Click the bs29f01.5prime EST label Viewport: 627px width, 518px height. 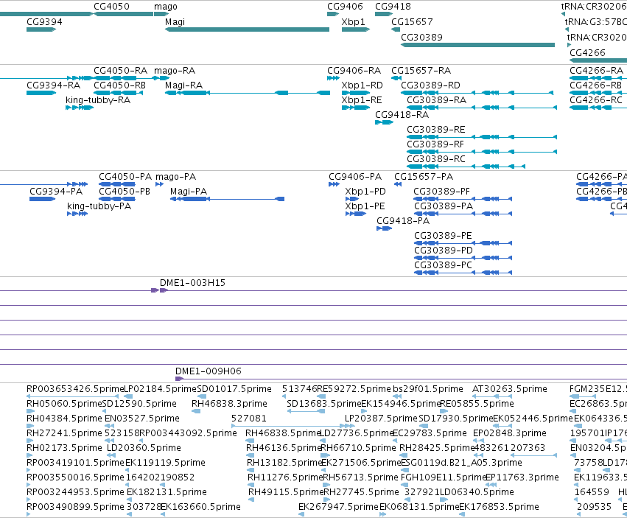(x=428, y=389)
